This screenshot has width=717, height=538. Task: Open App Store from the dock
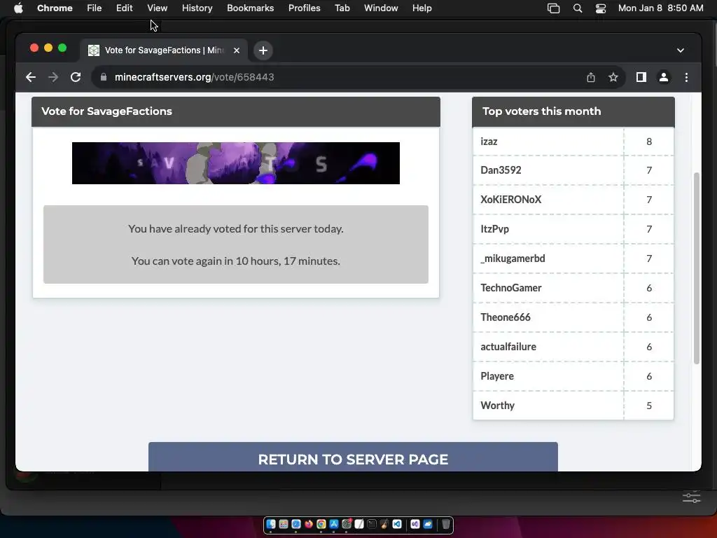click(x=334, y=524)
